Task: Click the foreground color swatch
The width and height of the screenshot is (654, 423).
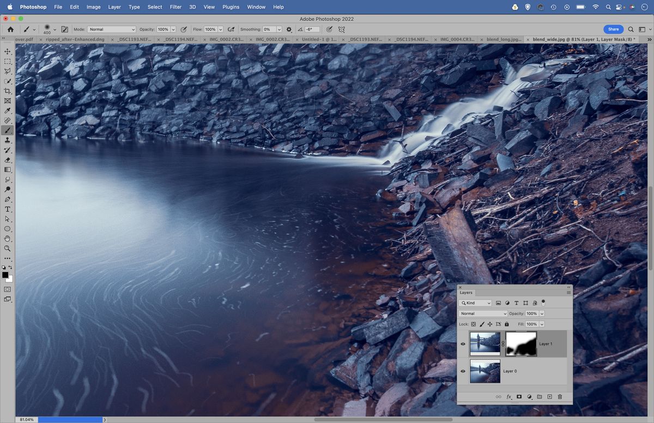Action: coord(6,275)
